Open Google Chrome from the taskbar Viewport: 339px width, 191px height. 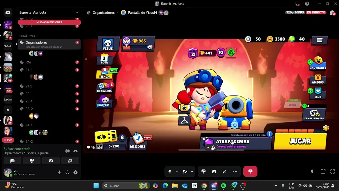coord(204,186)
